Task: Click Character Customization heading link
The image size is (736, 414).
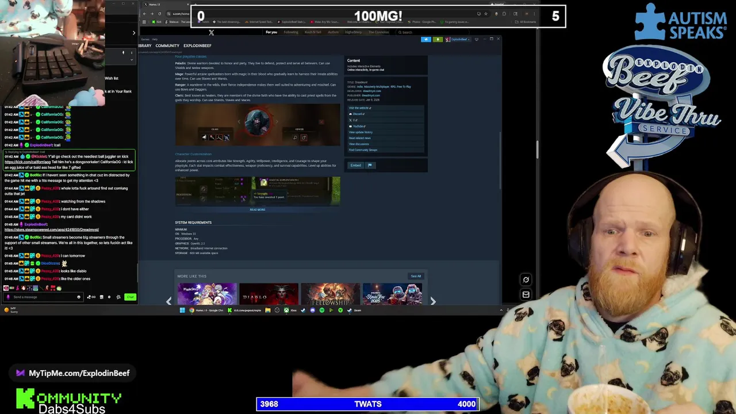Action: click(x=193, y=154)
